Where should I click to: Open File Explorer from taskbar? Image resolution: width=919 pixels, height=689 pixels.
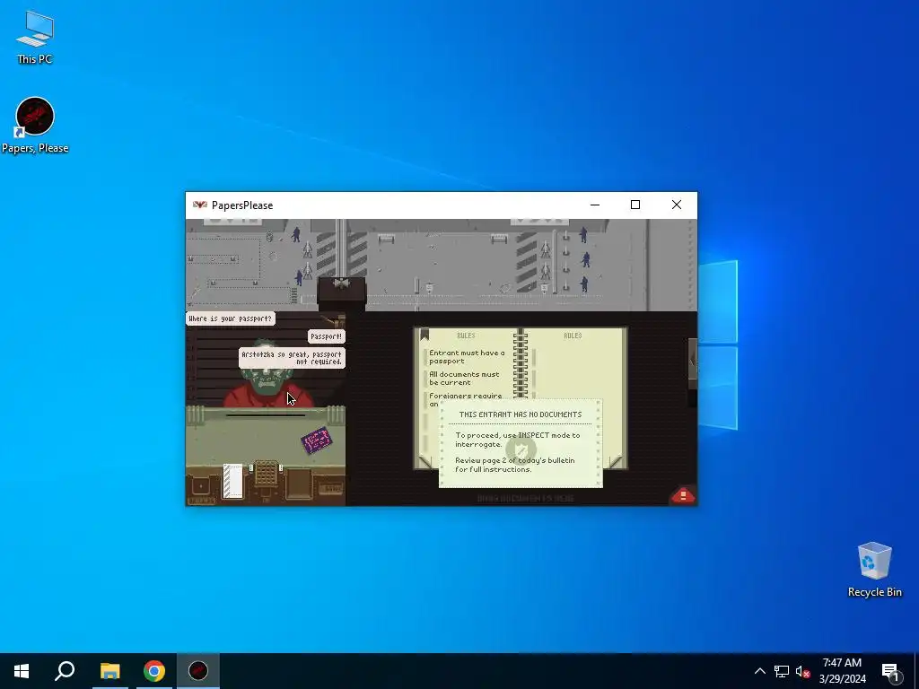click(x=109, y=671)
